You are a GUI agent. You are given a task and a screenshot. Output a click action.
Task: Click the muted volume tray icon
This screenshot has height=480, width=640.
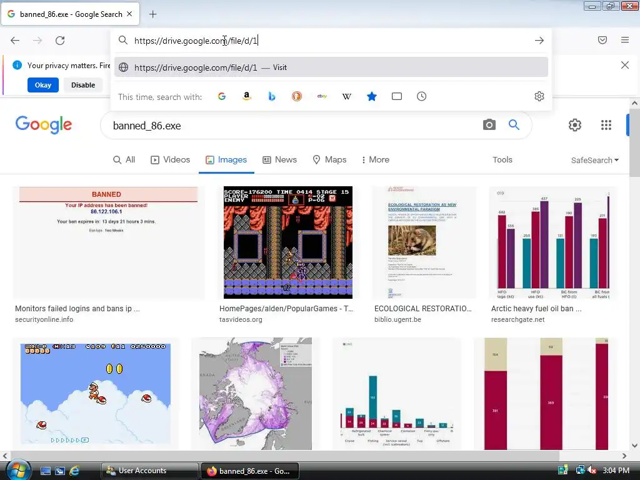[x=592, y=470]
